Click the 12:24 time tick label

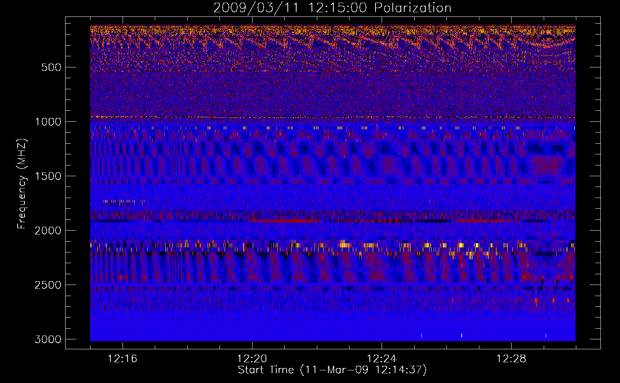click(382, 359)
